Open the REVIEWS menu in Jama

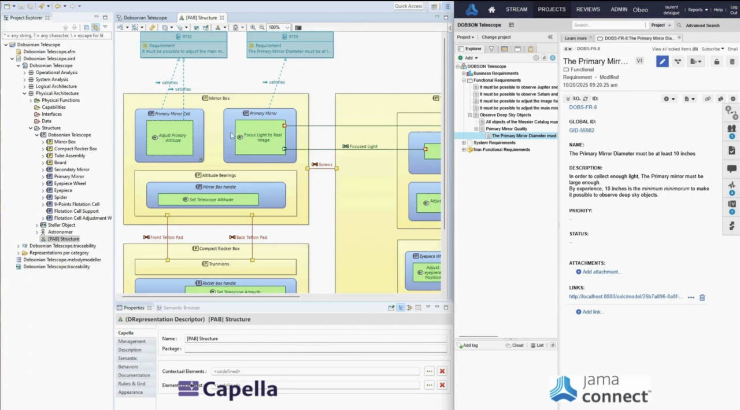[588, 10]
